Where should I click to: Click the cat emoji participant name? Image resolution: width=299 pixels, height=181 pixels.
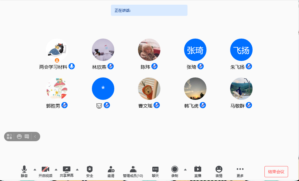click(99, 106)
